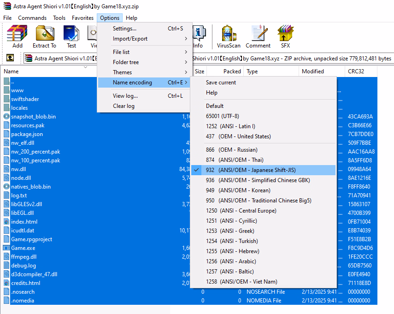Sort by Modified column header

322,71
